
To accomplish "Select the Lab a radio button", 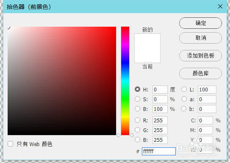I will point(184,99).
